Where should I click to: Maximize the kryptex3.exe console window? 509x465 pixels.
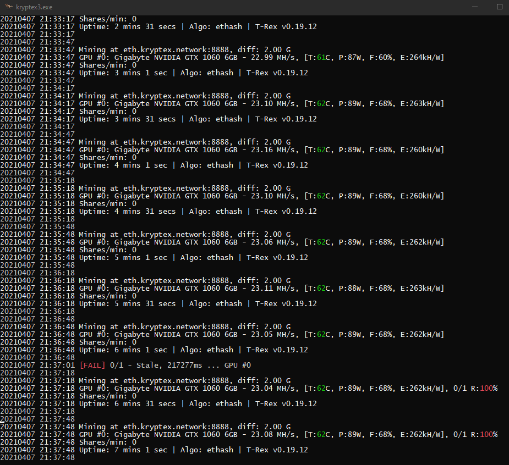coord(499,7)
